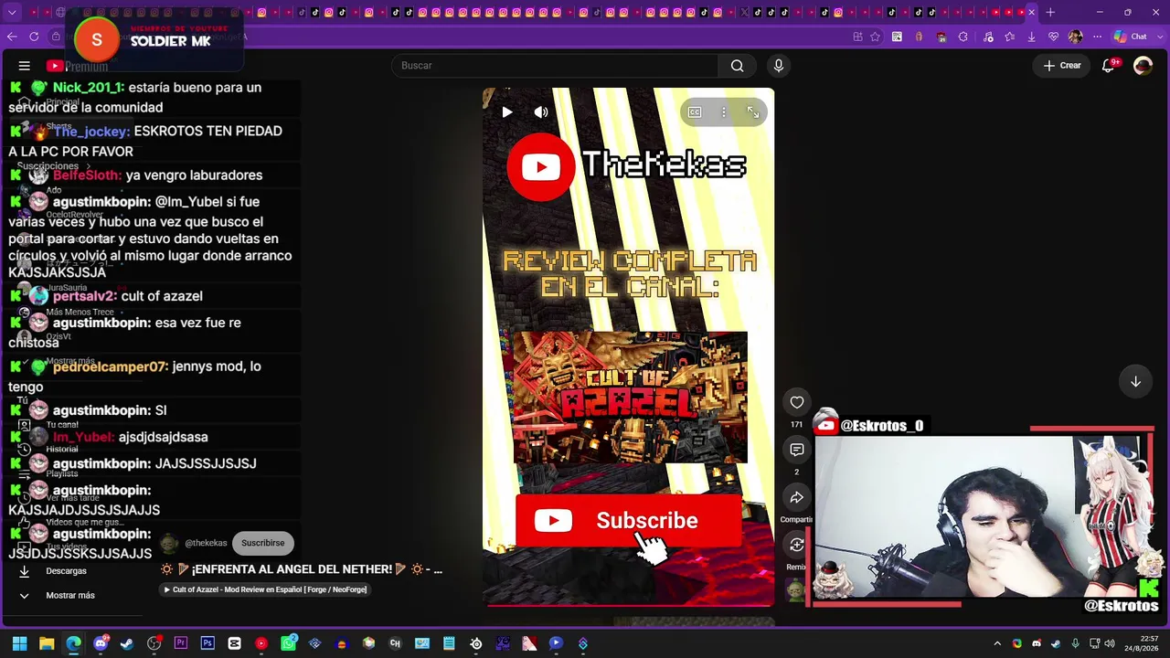Open the Windows Start menu

[19, 643]
